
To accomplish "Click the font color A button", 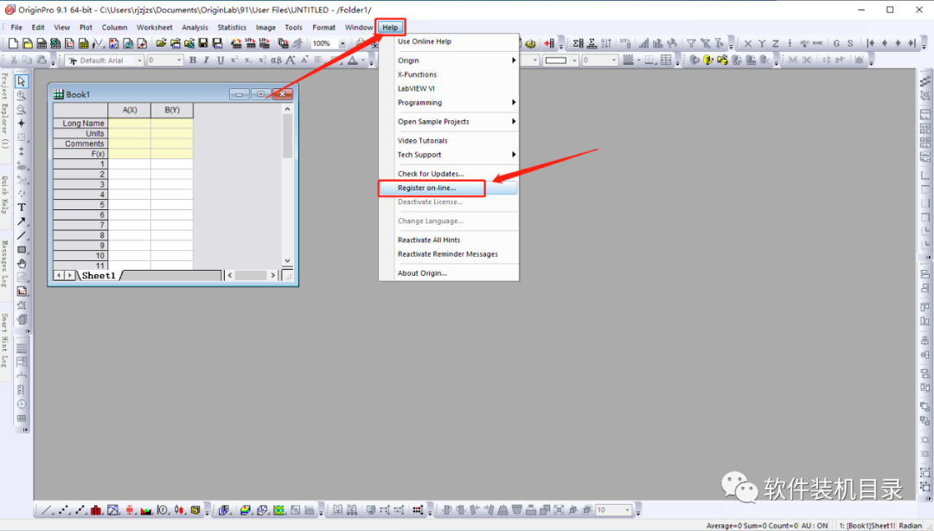I will pos(353,61).
